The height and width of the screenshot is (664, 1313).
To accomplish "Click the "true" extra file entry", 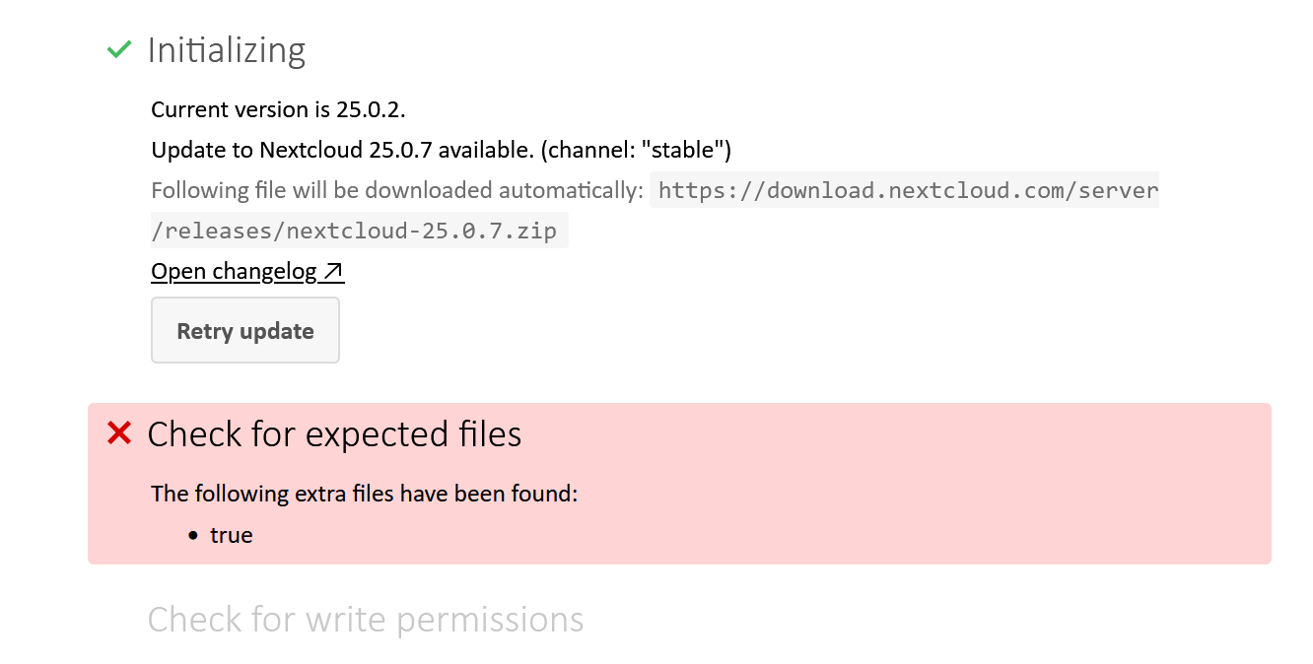I will click(232, 536).
